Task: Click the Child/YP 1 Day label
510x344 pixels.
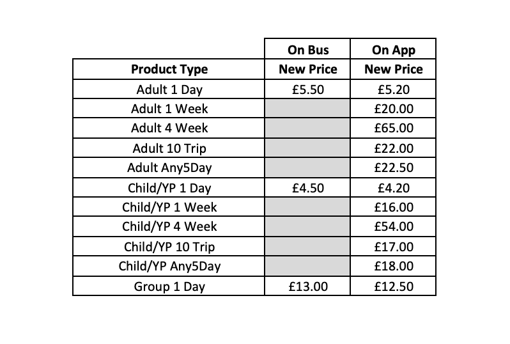Action: [169, 188]
